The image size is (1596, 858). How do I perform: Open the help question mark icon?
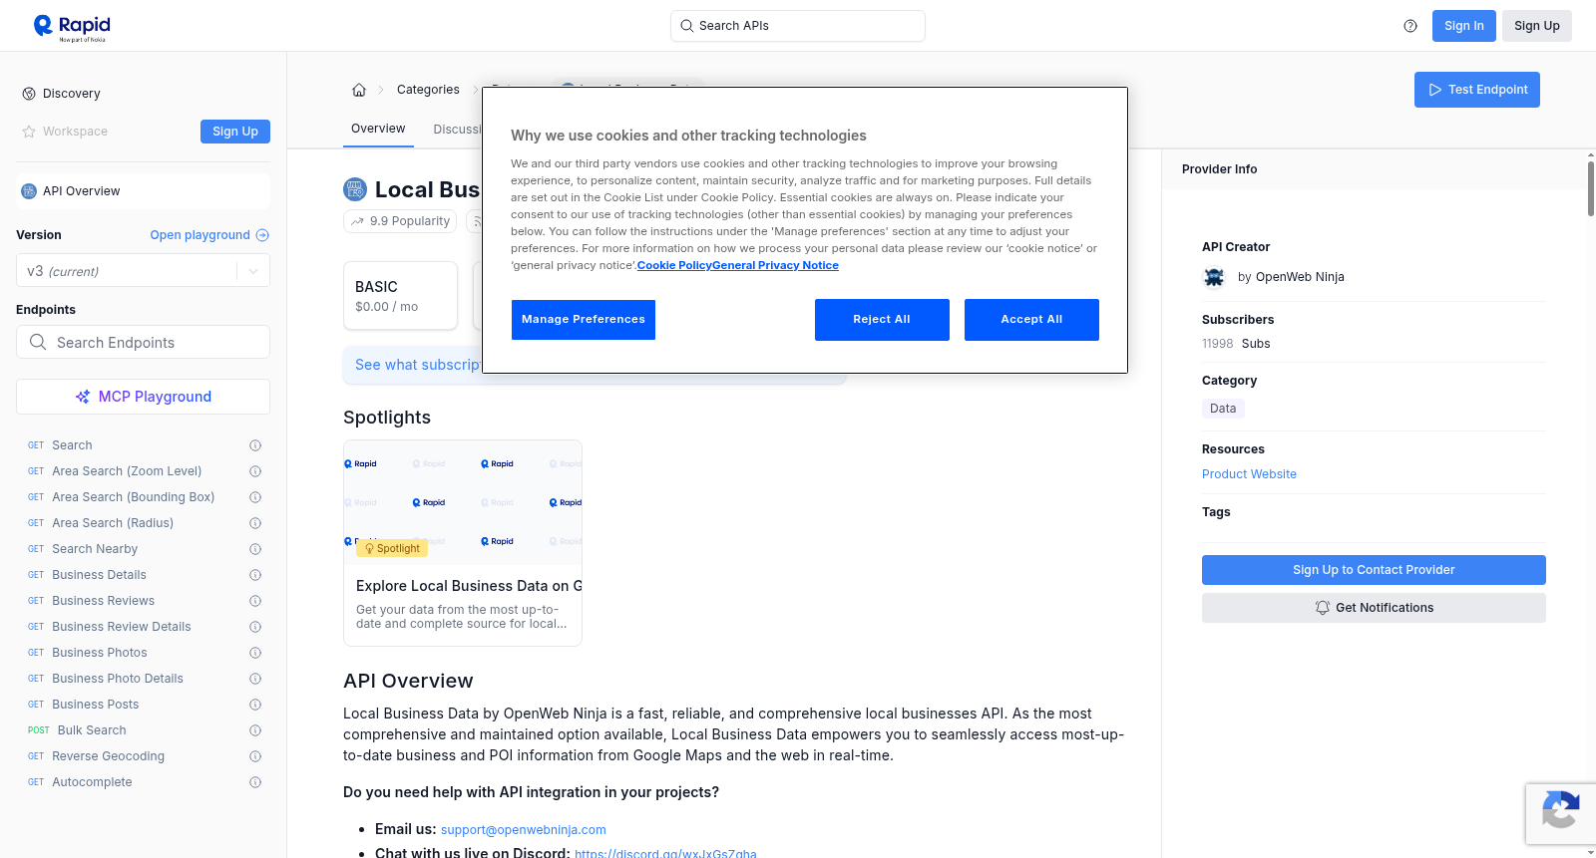click(1410, 26)
